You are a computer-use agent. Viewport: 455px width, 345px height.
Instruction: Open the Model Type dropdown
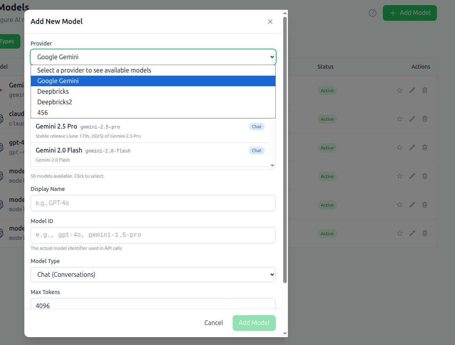tap(153, 274)
